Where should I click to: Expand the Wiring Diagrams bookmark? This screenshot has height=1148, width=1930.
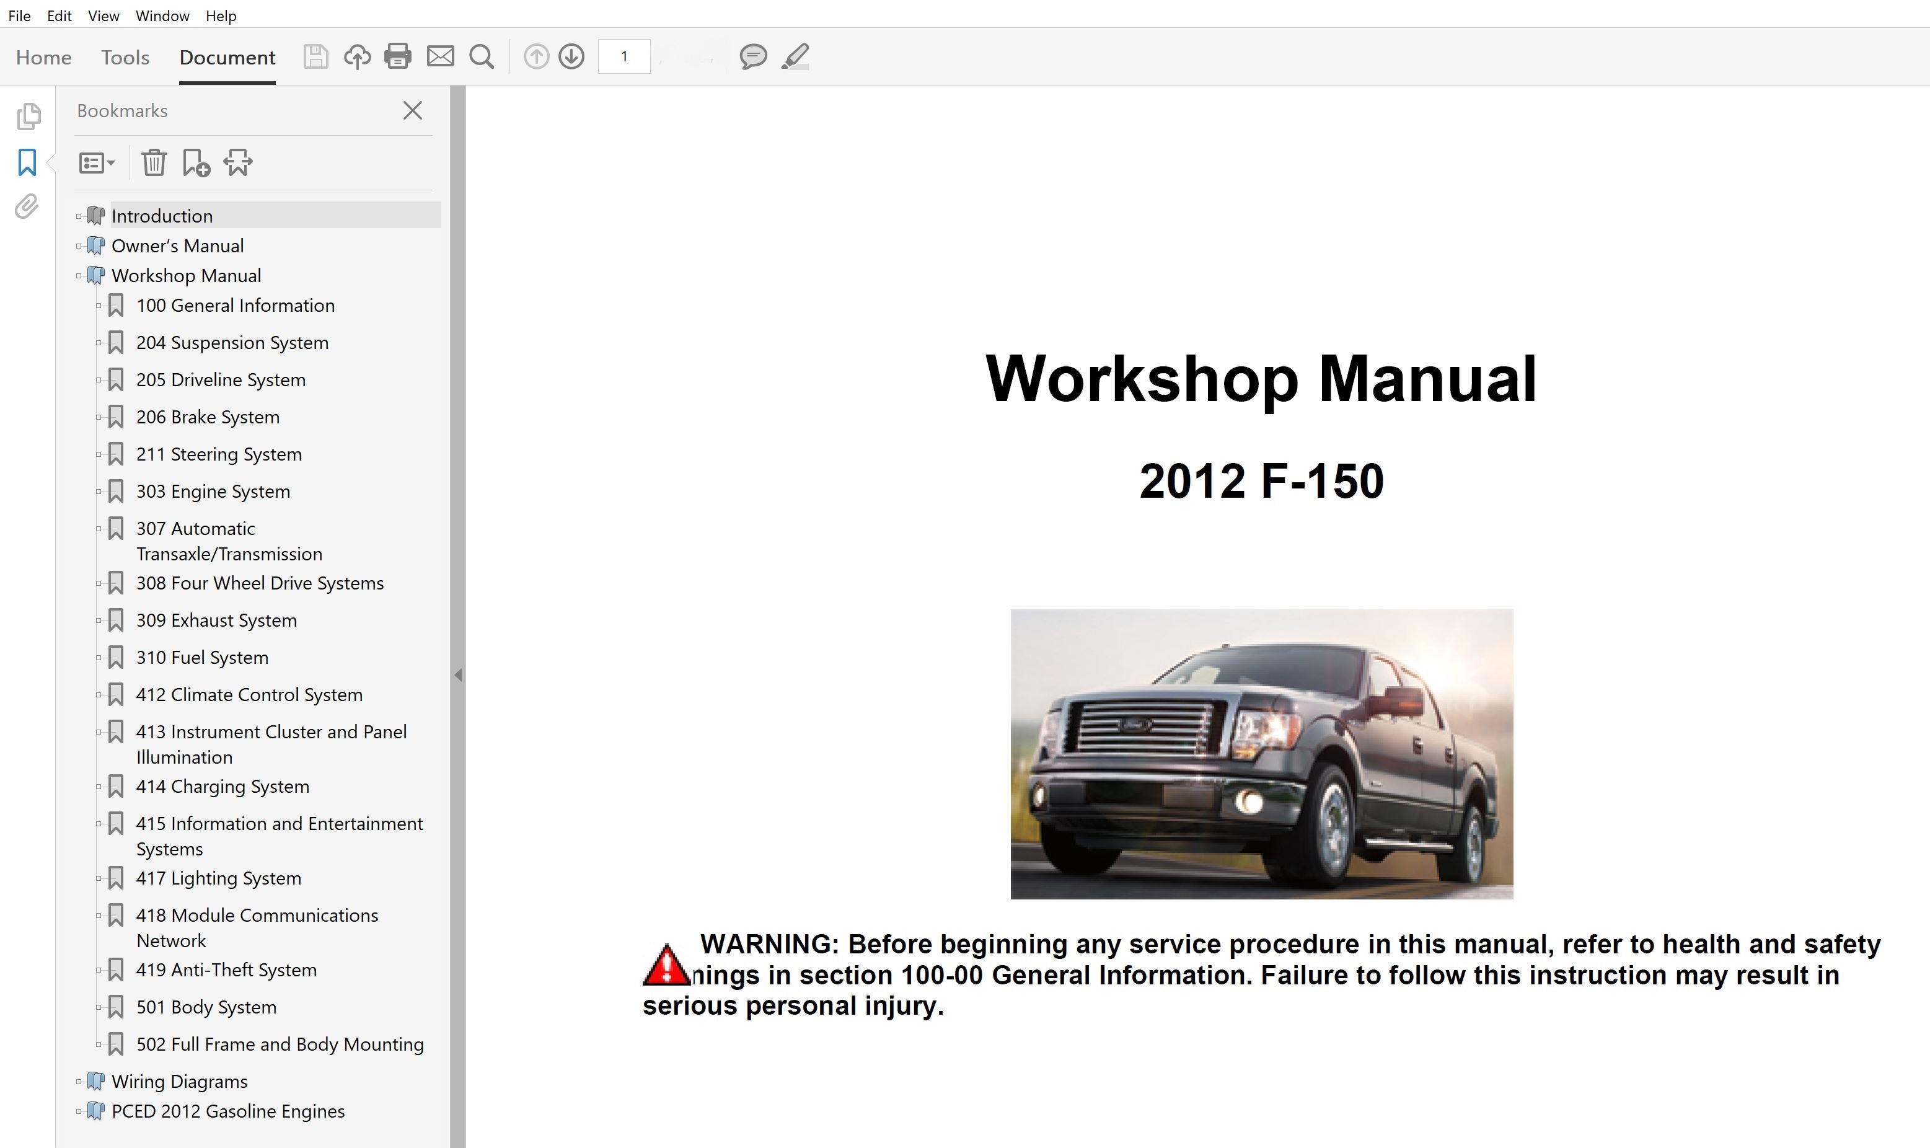click(x=79, y=1082)
